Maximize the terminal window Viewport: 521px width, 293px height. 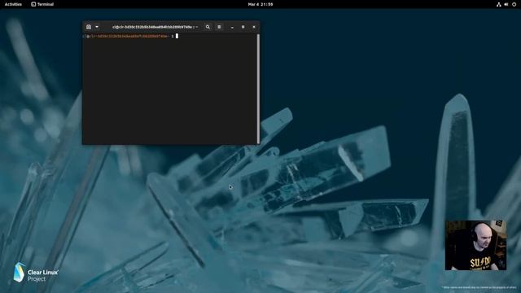(x=243, y=27)
